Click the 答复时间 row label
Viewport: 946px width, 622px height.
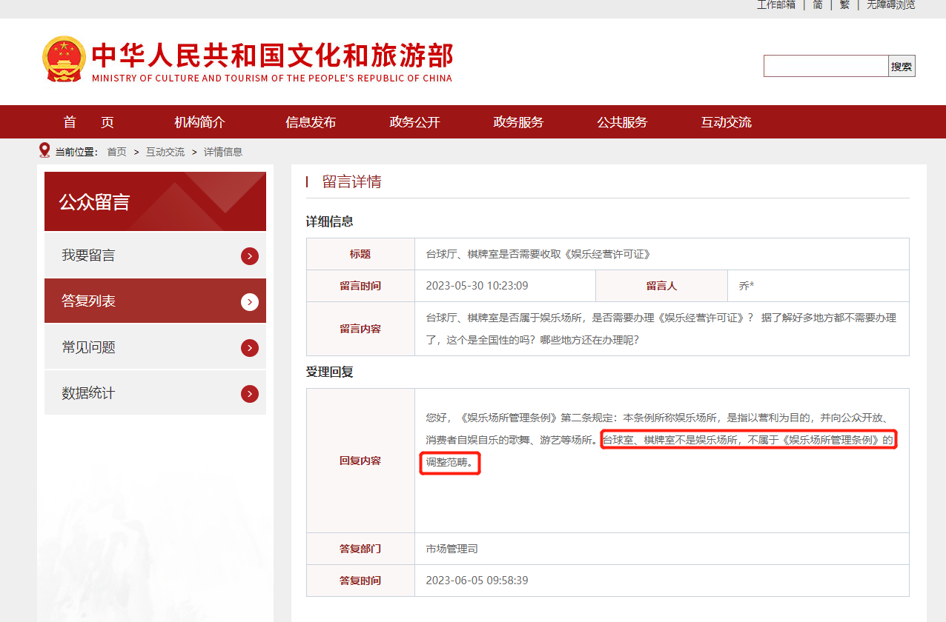point(360,581)
